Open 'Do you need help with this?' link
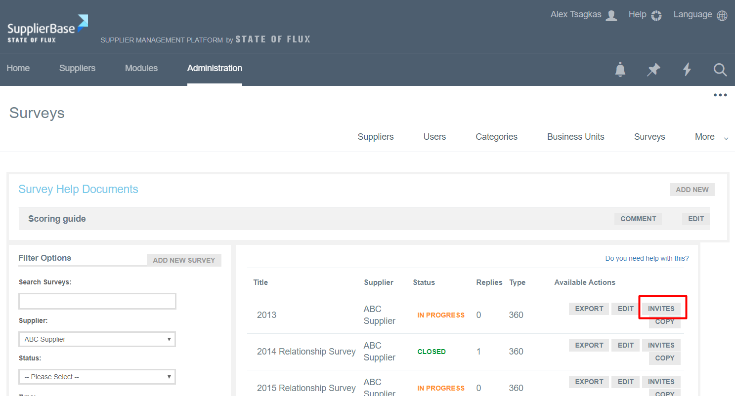735x396 pixels. pos(647,258)
